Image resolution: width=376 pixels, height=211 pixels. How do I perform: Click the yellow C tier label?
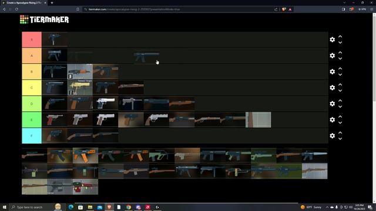(32, 87)
